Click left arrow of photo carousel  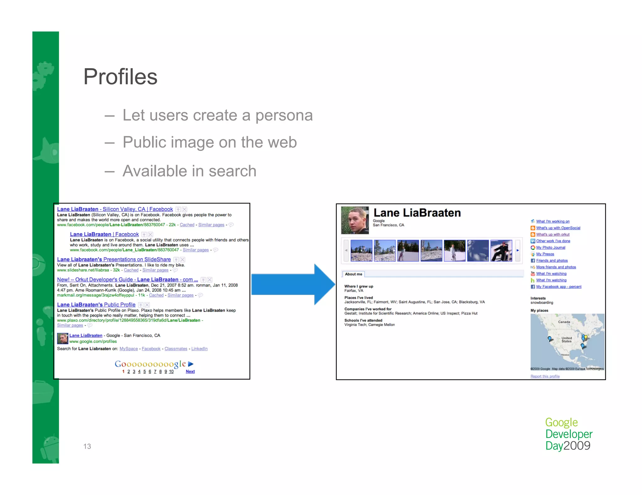pos(346,250)
